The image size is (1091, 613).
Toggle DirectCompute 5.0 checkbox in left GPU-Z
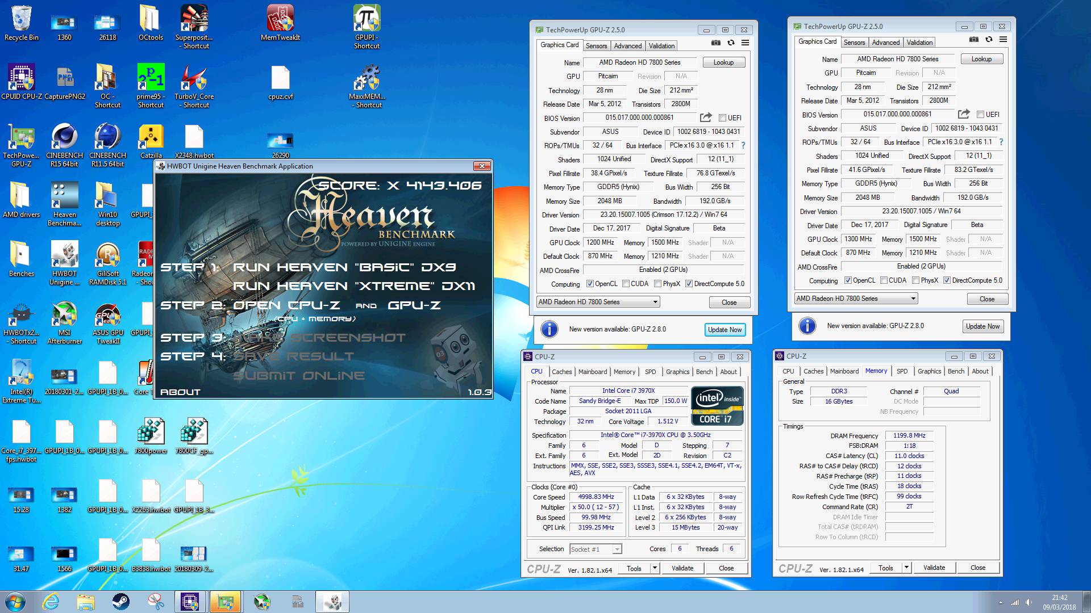(x=689, y=284)
